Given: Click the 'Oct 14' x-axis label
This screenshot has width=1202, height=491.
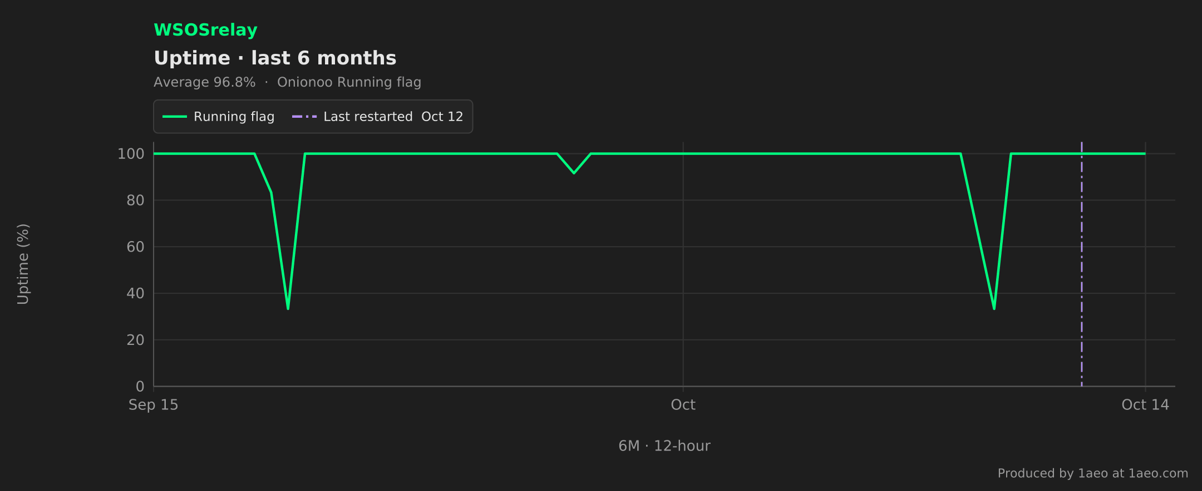Looking at the screenshot, I should [1145, 405].
